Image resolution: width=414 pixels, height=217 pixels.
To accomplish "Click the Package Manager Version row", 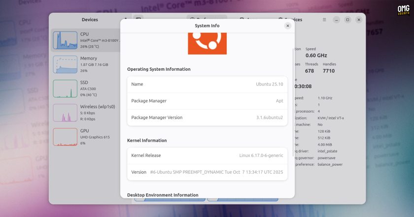I will pos(207,117).
